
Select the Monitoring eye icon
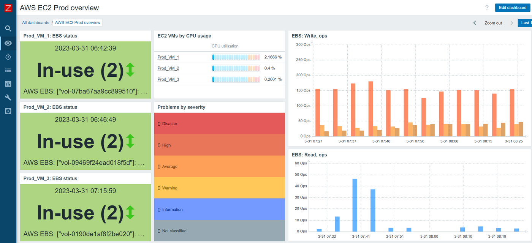point(8,43)
